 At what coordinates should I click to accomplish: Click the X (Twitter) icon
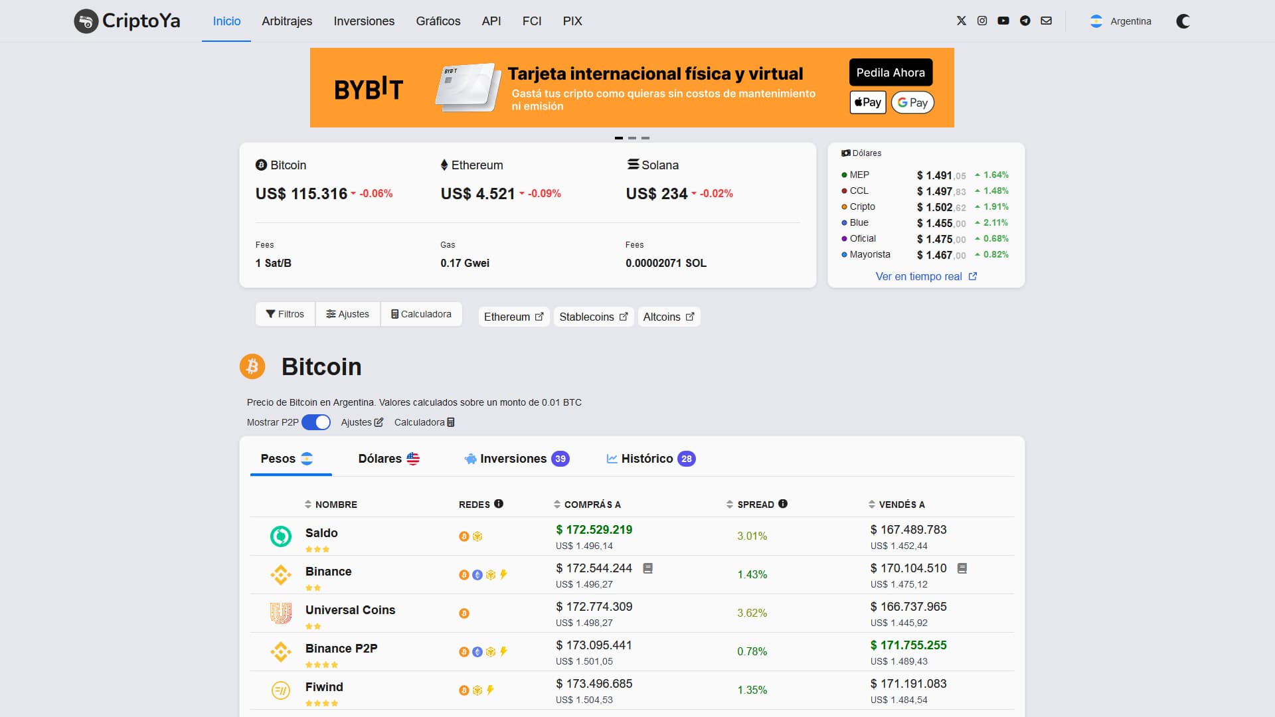click(x=961, y=21)
